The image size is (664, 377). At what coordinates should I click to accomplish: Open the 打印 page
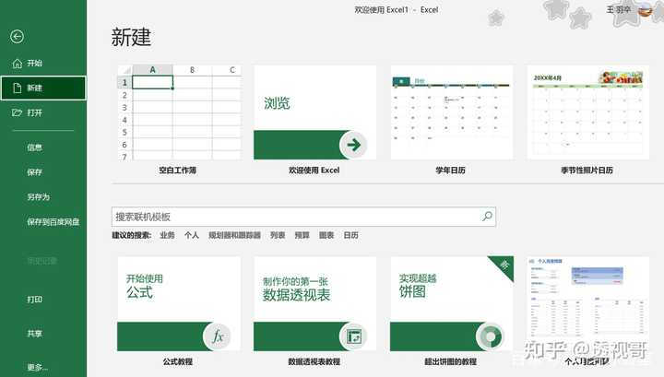tap(35, 300)
